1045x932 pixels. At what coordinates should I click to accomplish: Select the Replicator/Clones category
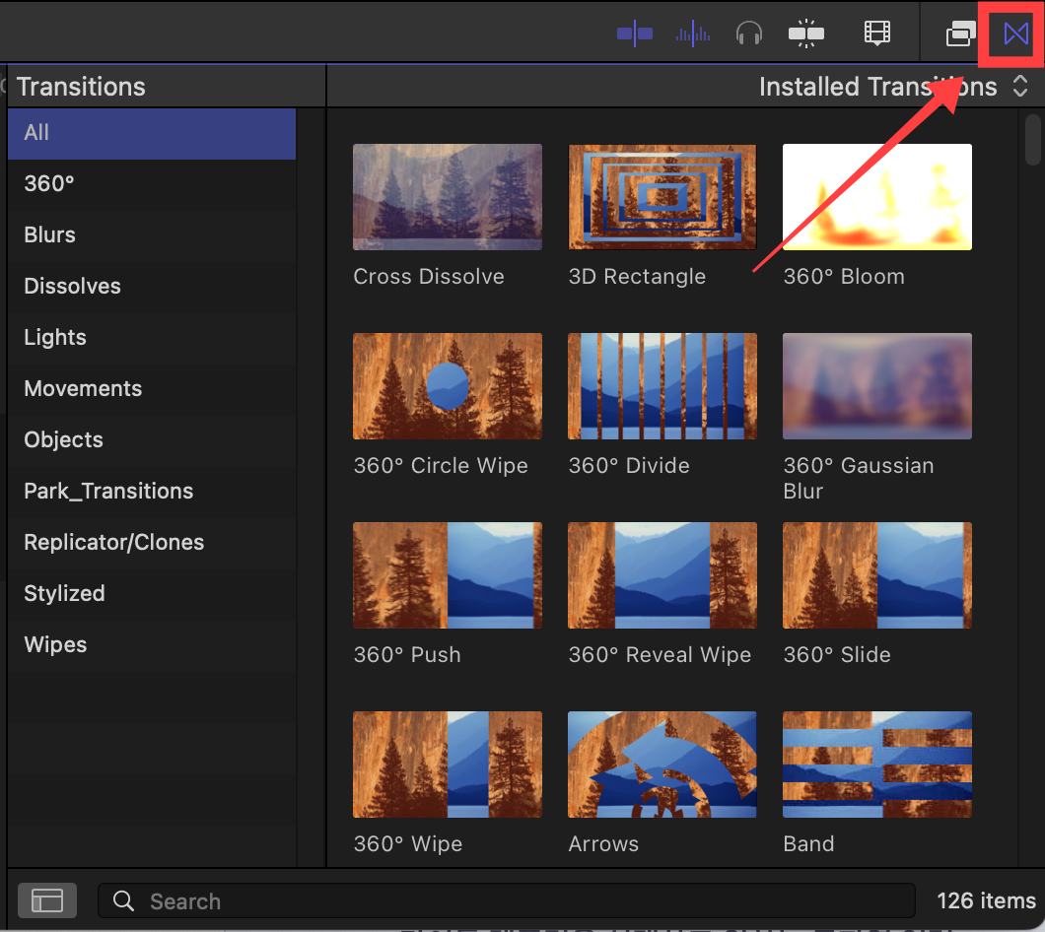pos(152,543)
